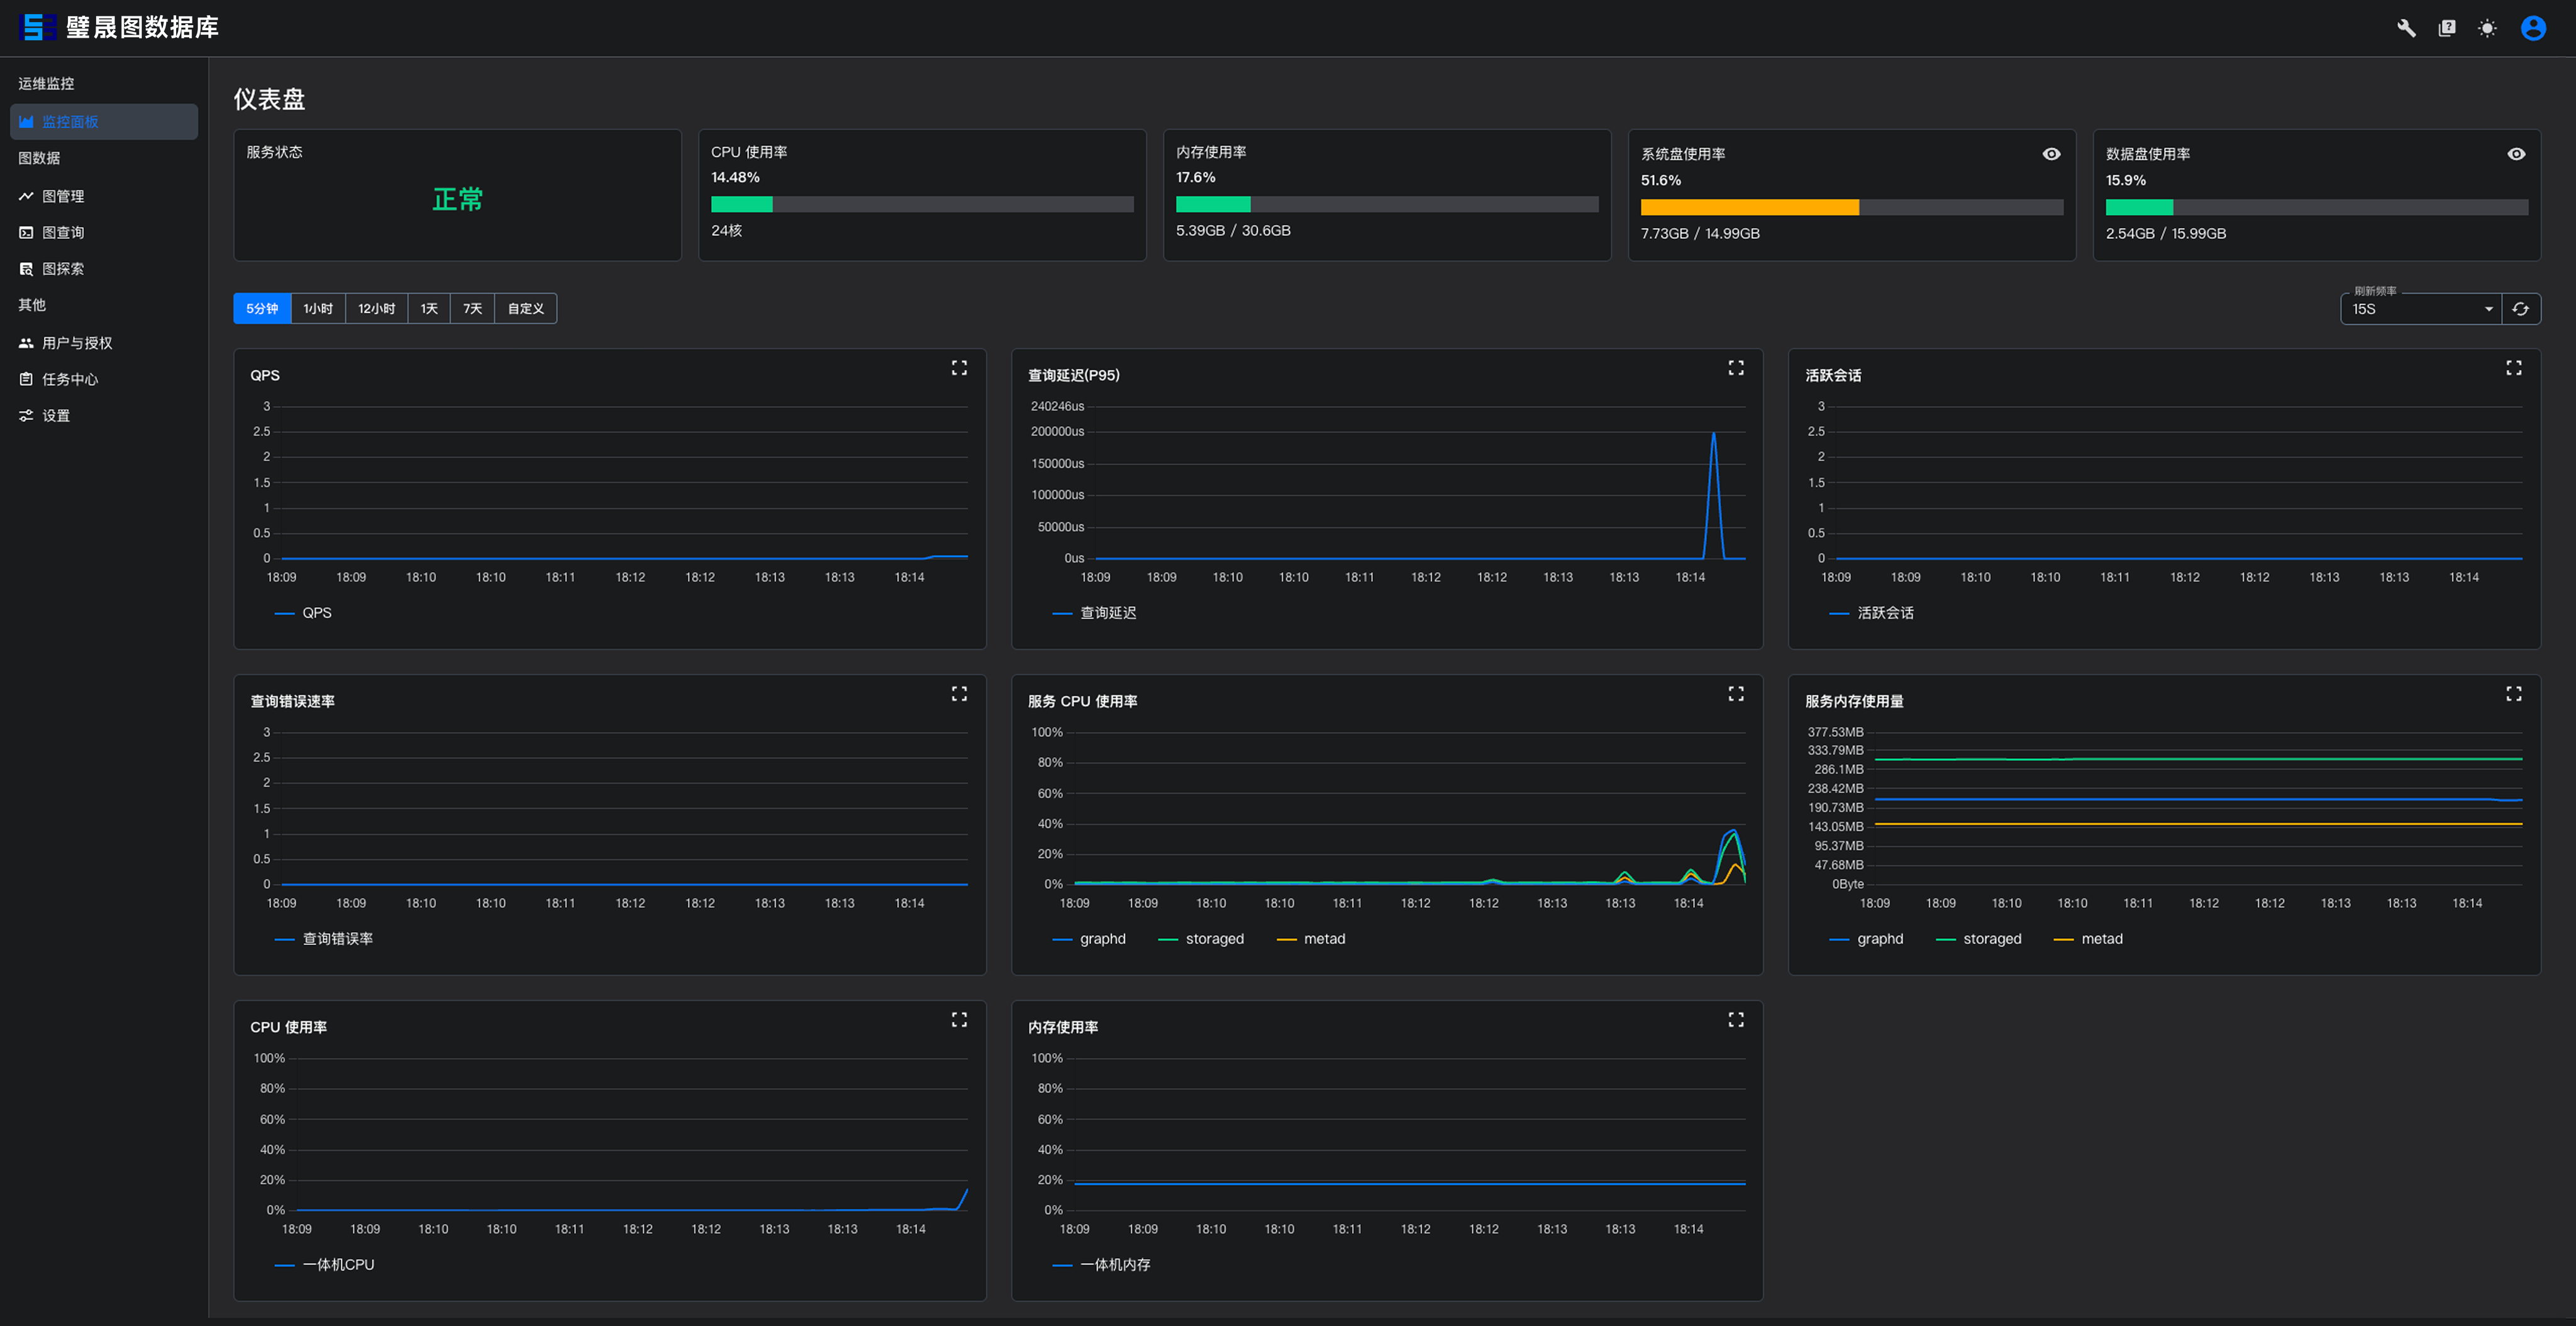Expand the 服务内存使用量 chart fullscreen
This screenshot has width=2576, height=1326.
coord(2513,694)
